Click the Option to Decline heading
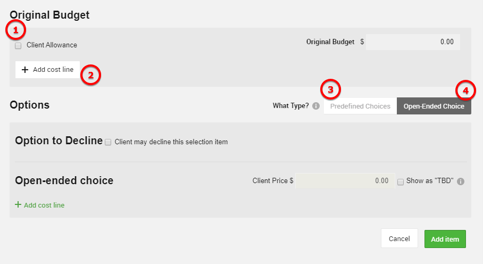Screen dimensions: 483x264 (59, 141)
